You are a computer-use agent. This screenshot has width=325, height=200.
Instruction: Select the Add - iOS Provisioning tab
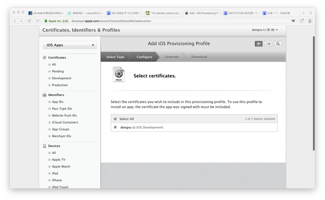203,13
